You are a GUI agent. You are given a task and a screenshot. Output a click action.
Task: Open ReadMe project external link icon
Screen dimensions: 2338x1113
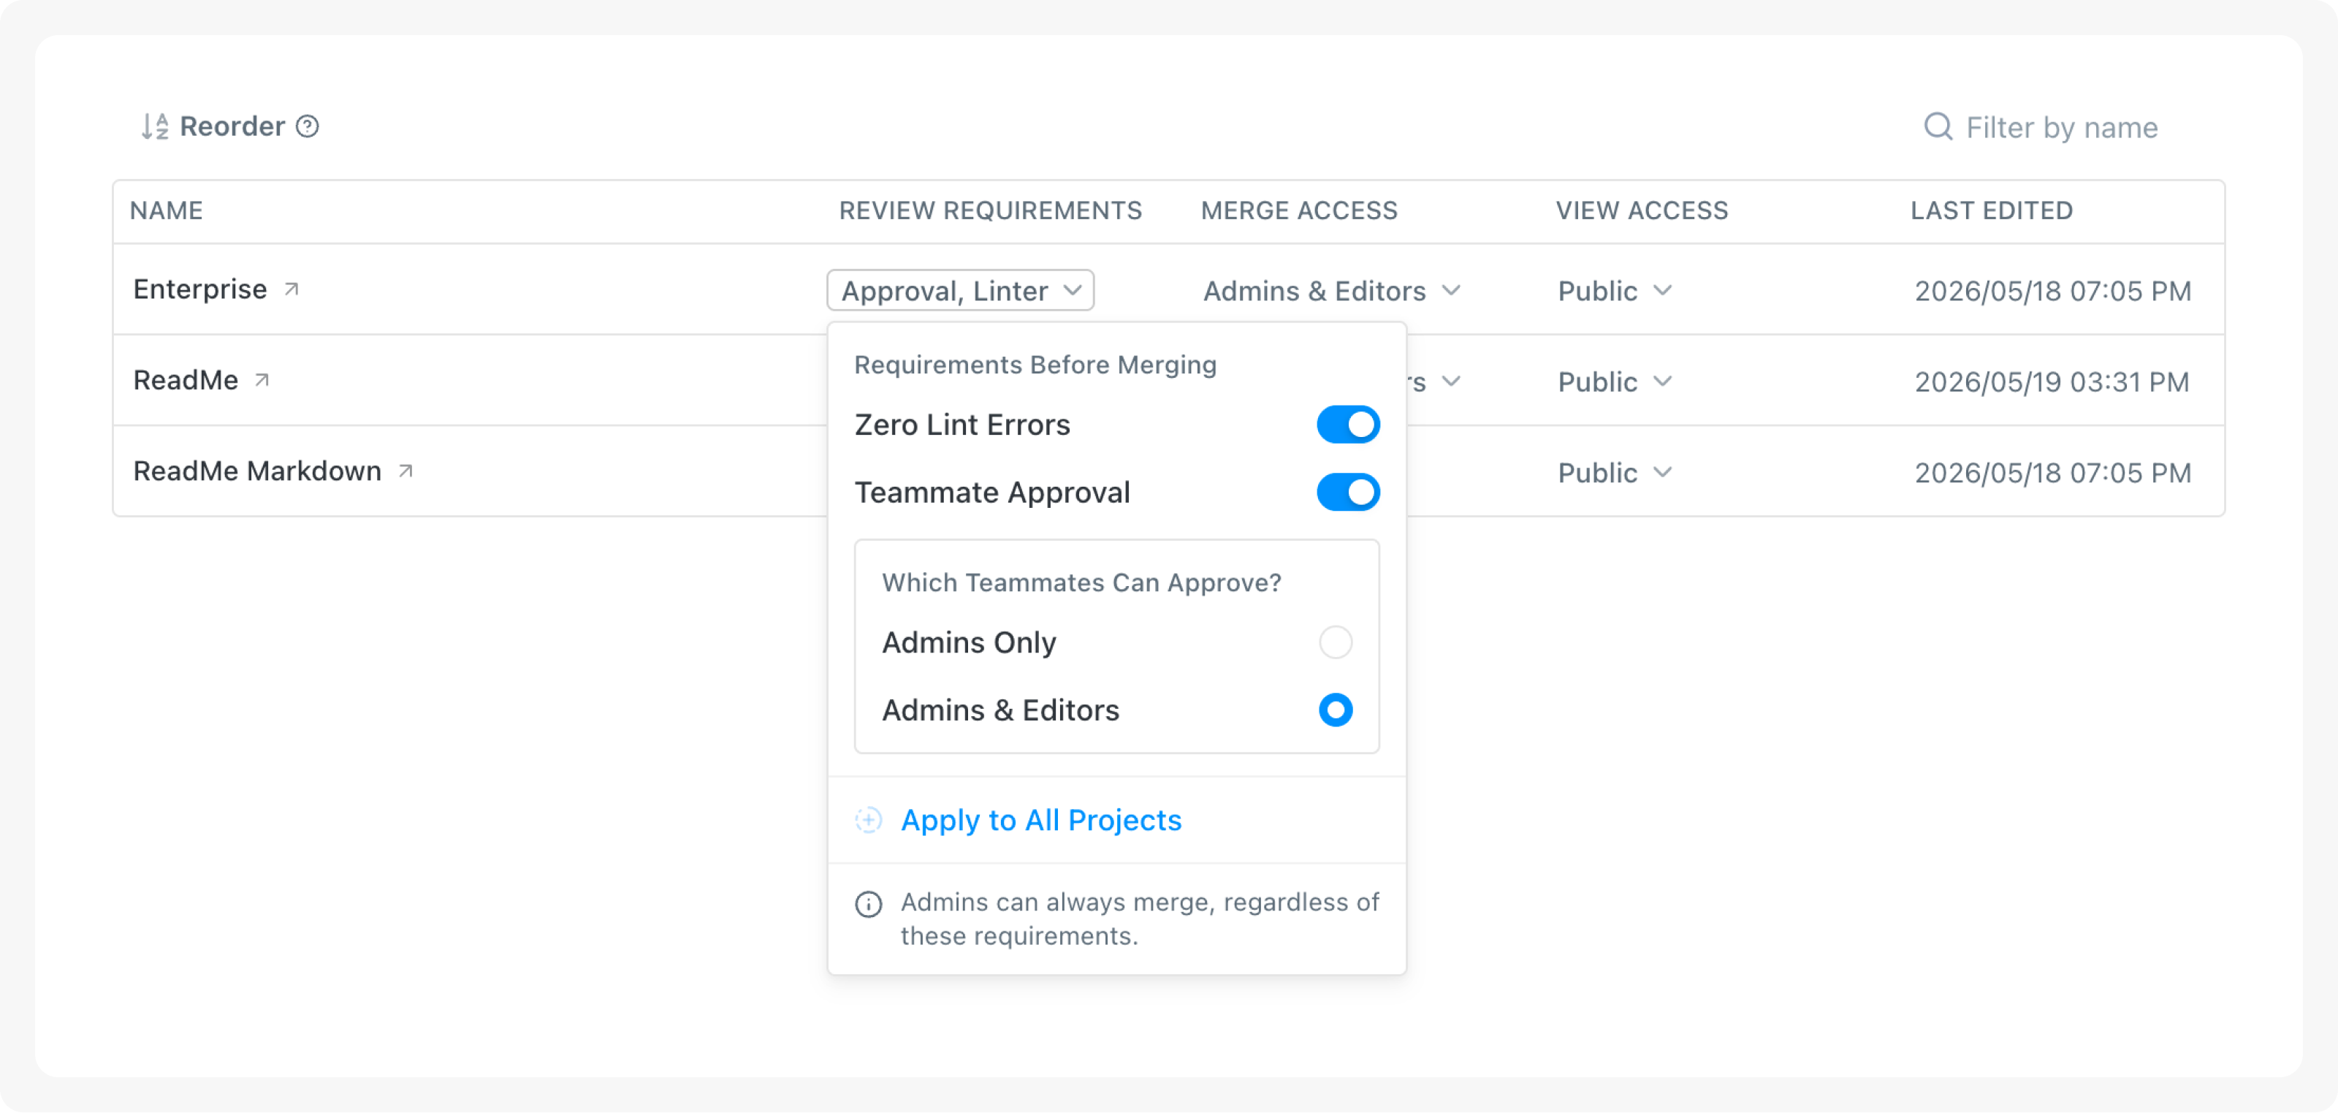262,381
